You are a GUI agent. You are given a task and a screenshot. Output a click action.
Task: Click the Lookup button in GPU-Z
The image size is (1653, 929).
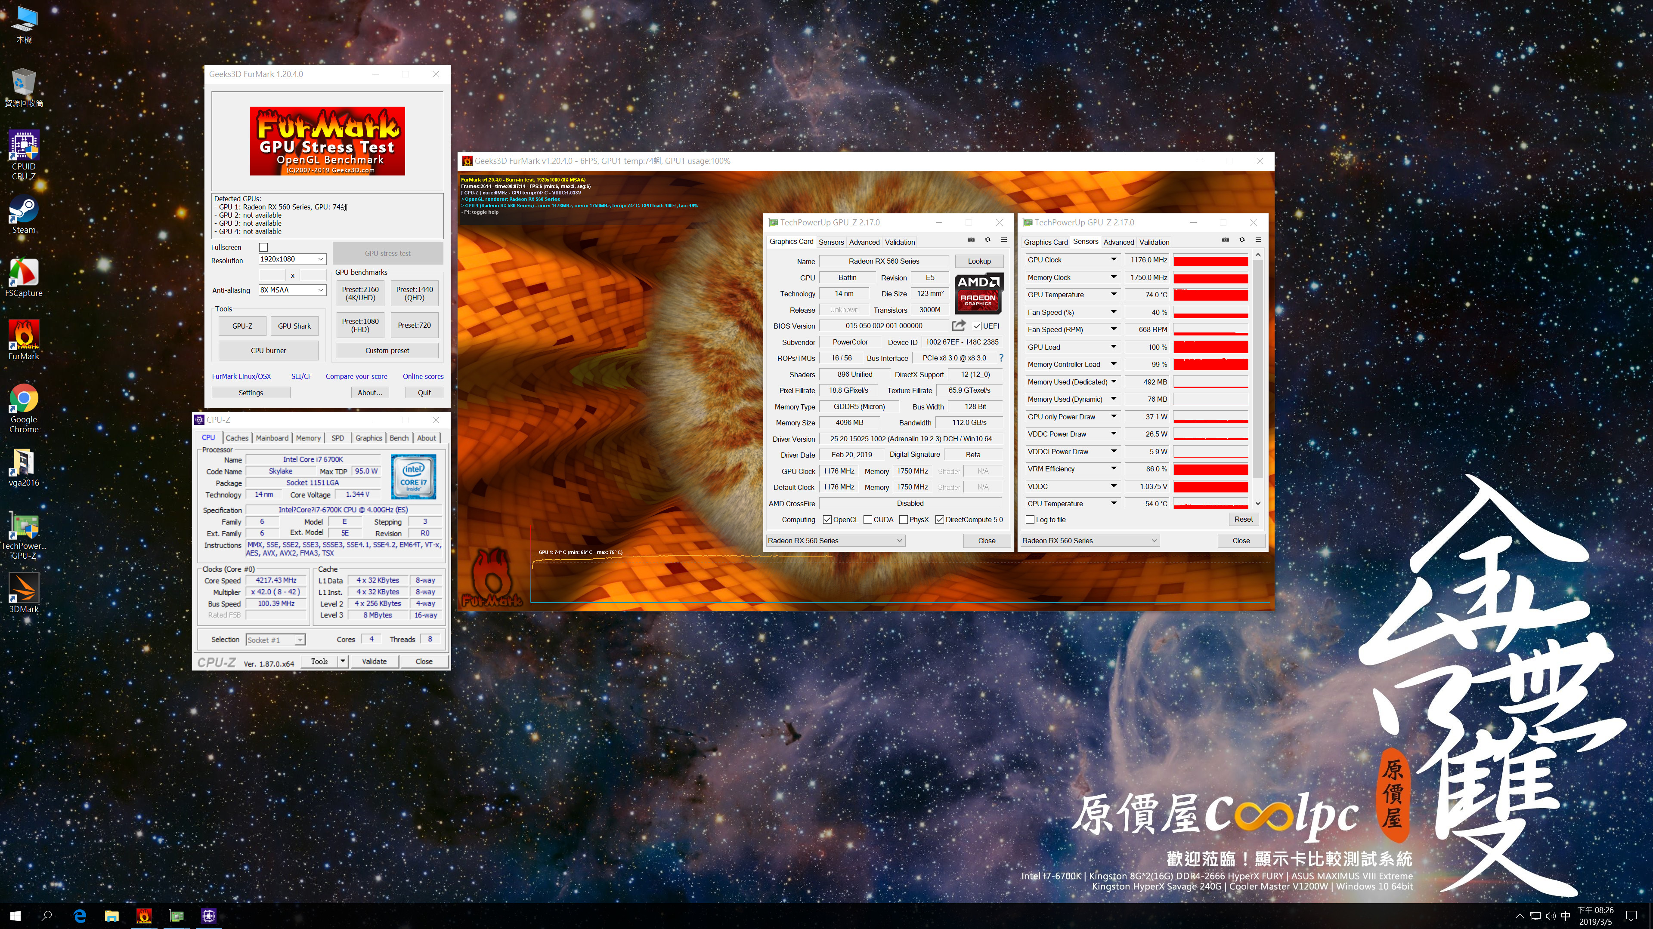point(979,261)
